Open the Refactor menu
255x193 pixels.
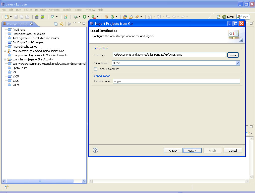pyautogui.click(x=40, y=10)
